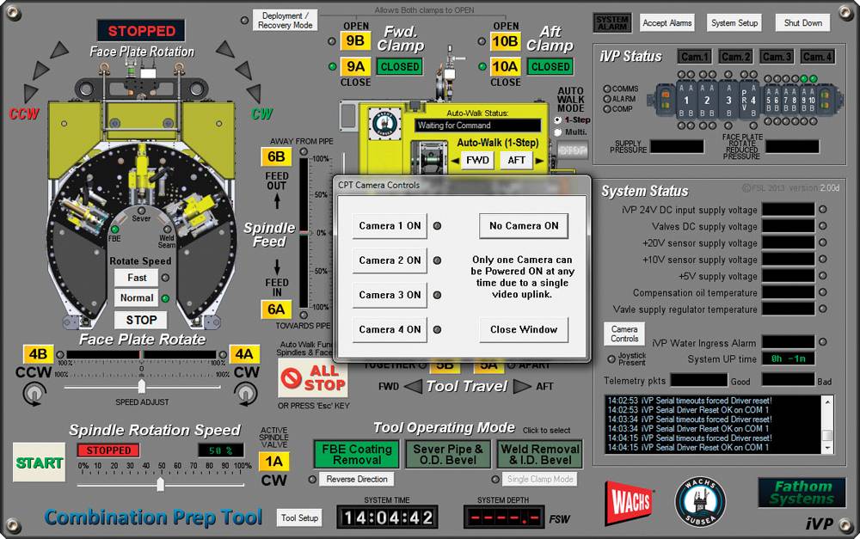Click the 6B Feed Out valve button

(276, 156)
